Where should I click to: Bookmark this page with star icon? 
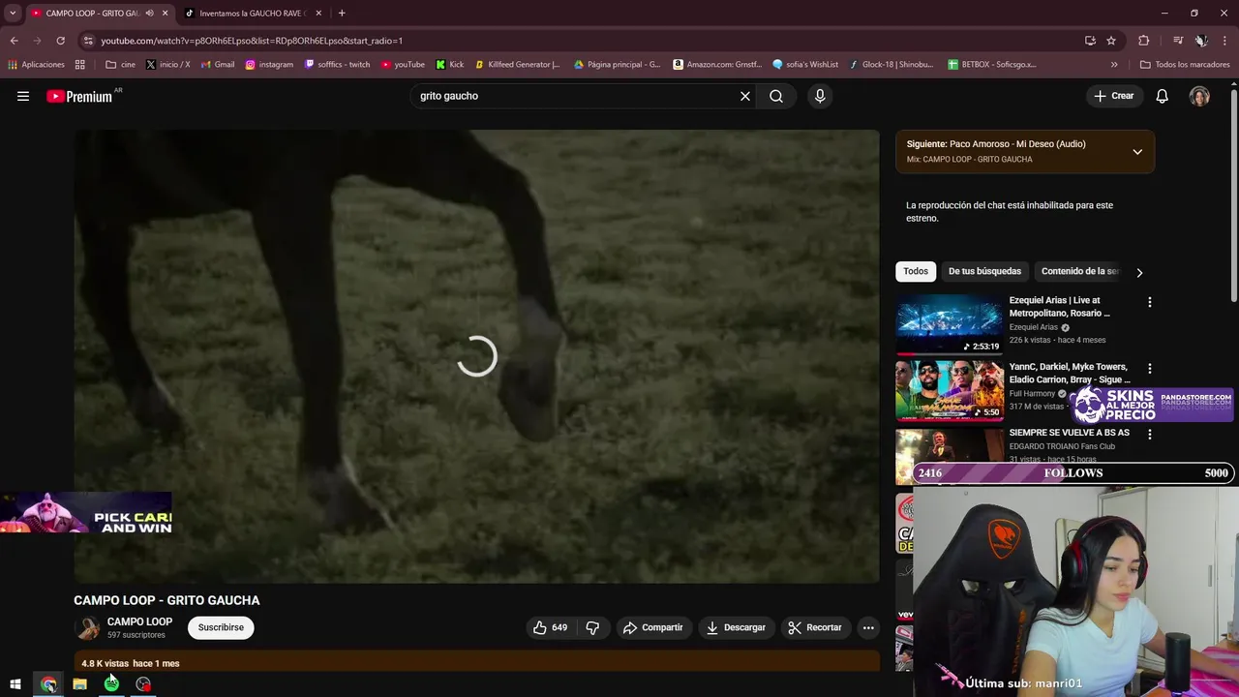[x=1111, y=41]
